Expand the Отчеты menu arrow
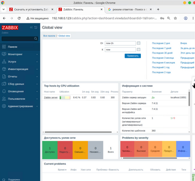Image resolution: width=195 pixels, height=181 pixels. click(37, 76)
